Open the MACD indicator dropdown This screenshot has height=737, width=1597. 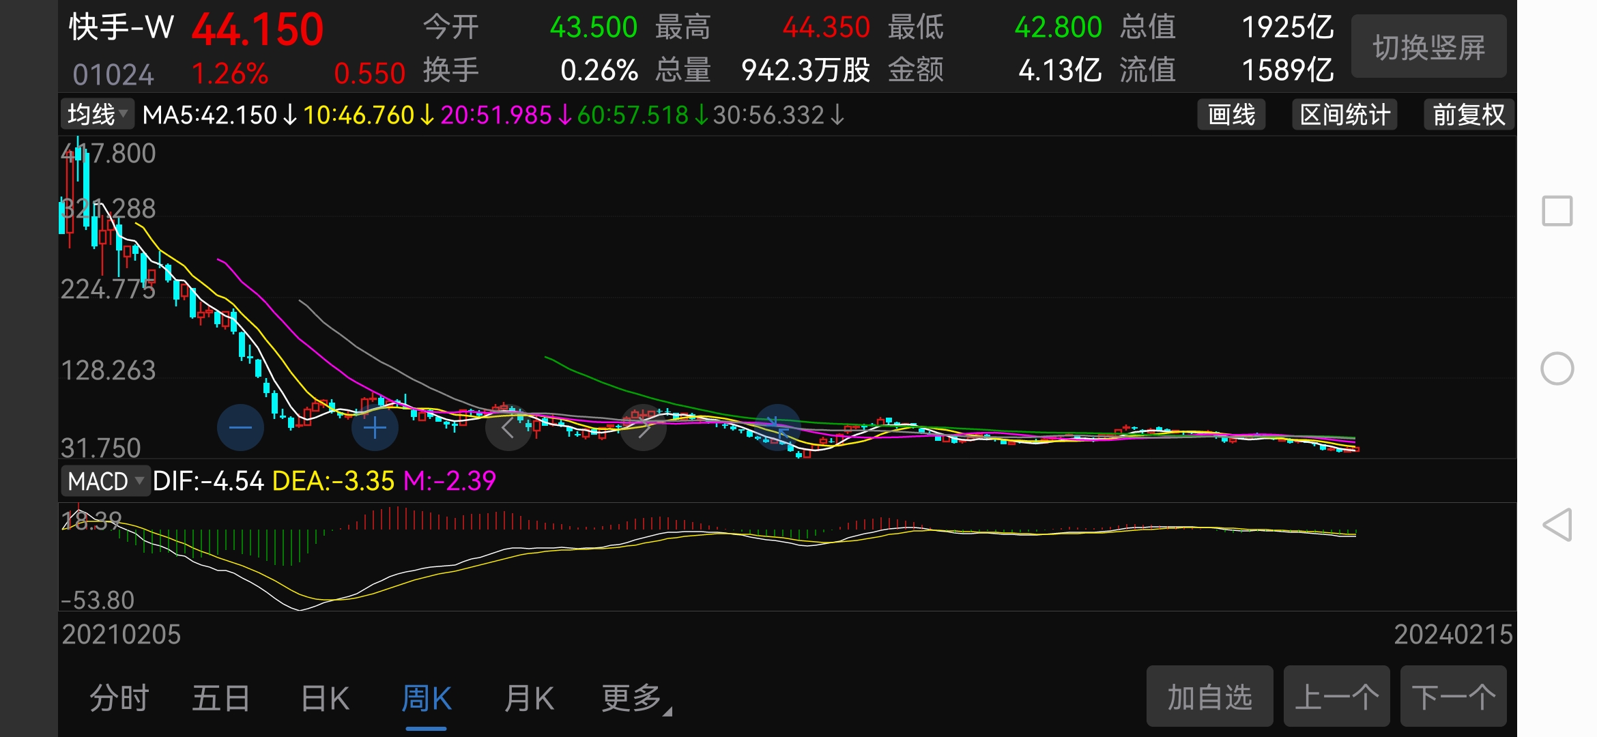(x=107, y=480)
